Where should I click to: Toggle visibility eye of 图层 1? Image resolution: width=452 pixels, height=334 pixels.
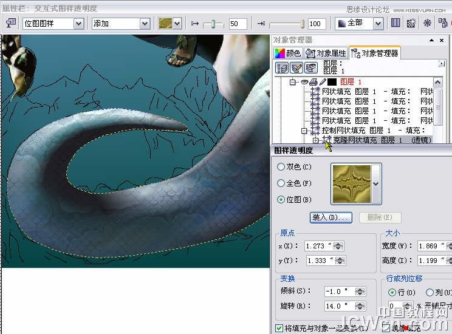tap(304, 82)
